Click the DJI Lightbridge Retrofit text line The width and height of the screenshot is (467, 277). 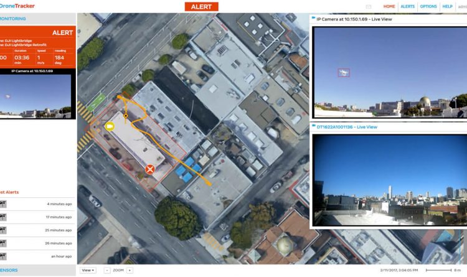point(23,45)
